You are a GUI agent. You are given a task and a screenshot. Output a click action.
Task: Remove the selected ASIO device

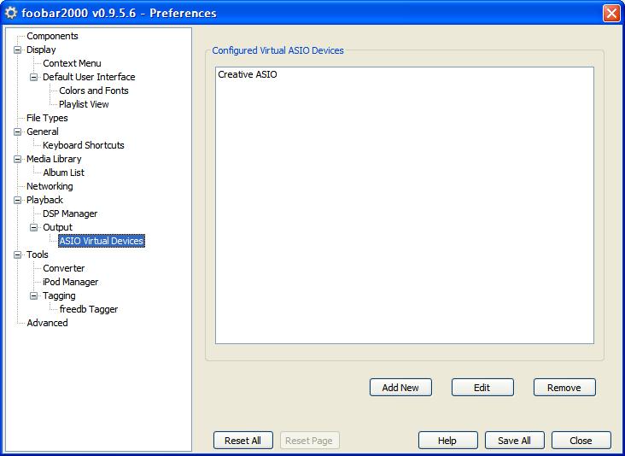(x=564, y=388)
